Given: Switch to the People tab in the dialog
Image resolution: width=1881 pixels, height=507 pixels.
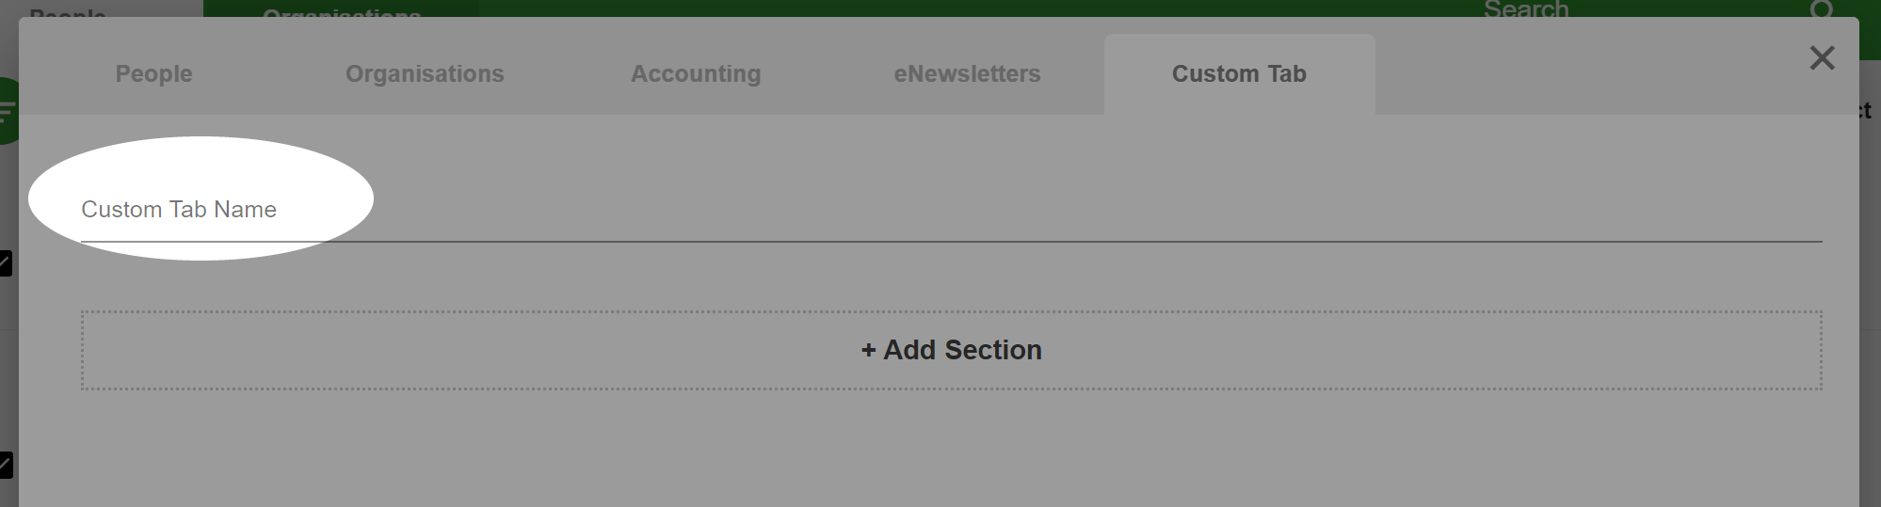Looking at the screenshot, I should (x=153, y=74).
